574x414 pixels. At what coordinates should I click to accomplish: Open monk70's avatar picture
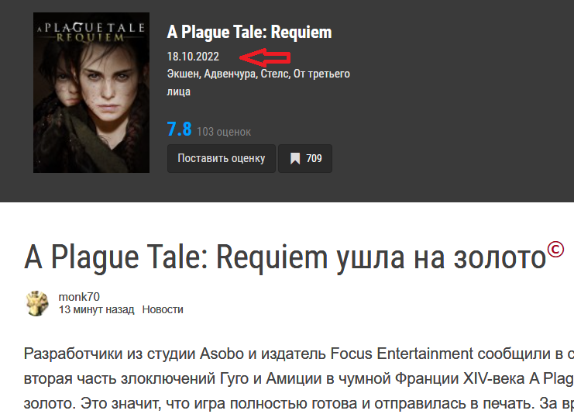[36, 303]
